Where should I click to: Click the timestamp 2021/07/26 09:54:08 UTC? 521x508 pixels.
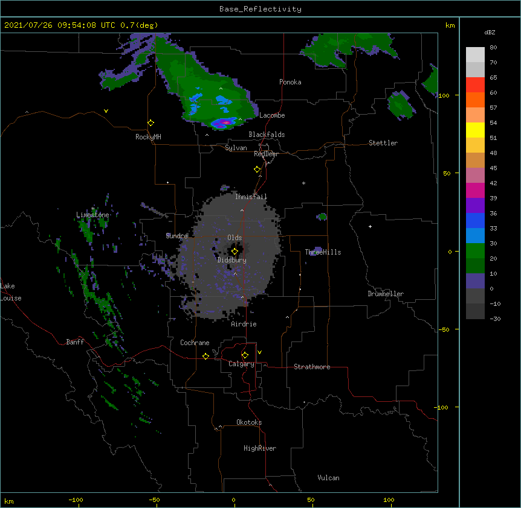(x=60, y=25)
